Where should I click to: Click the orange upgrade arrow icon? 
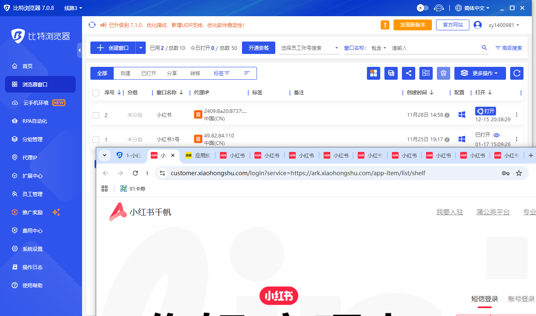(x=385, y=25)
